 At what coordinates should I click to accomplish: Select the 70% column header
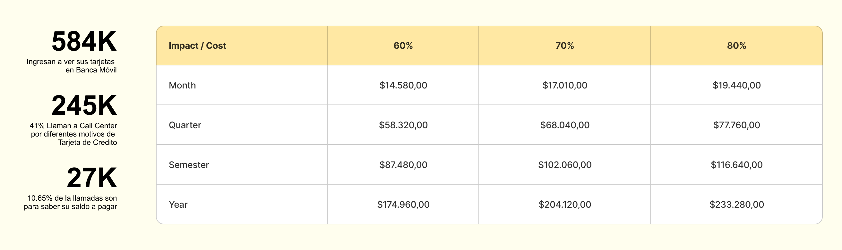pos(564,46)
